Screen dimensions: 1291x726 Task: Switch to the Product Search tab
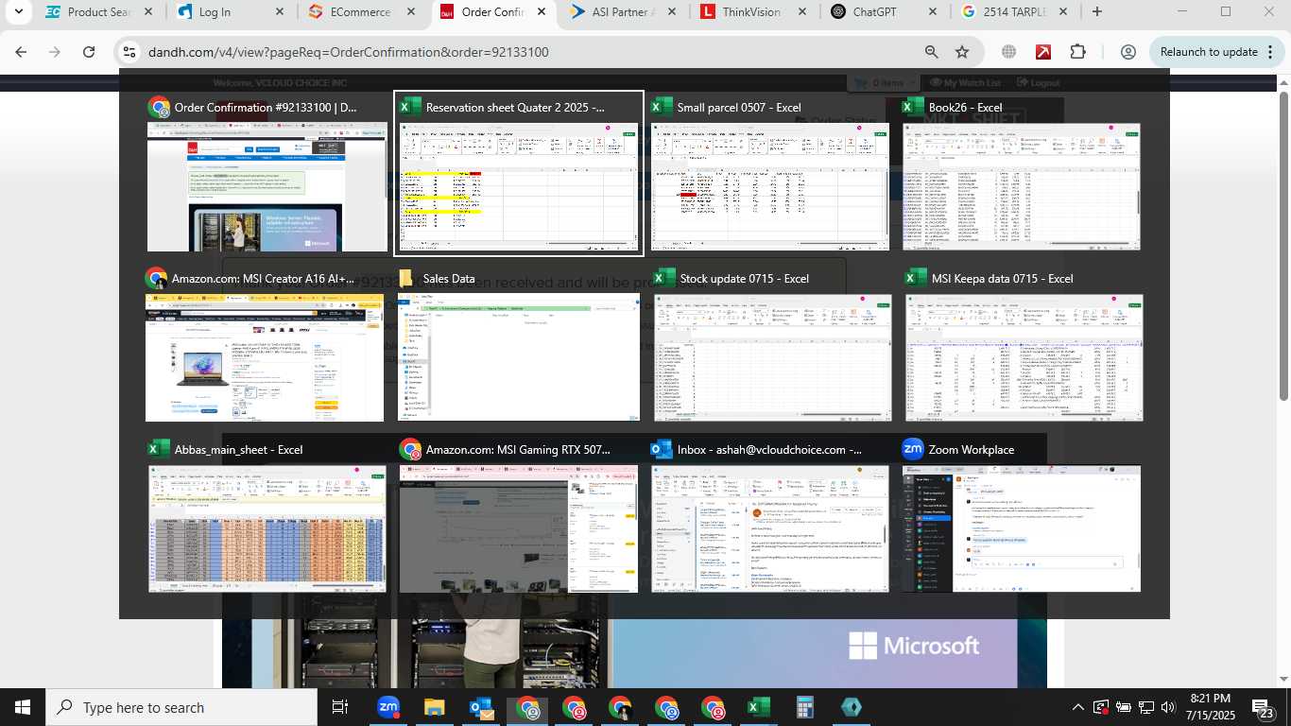tap(98, 12)
